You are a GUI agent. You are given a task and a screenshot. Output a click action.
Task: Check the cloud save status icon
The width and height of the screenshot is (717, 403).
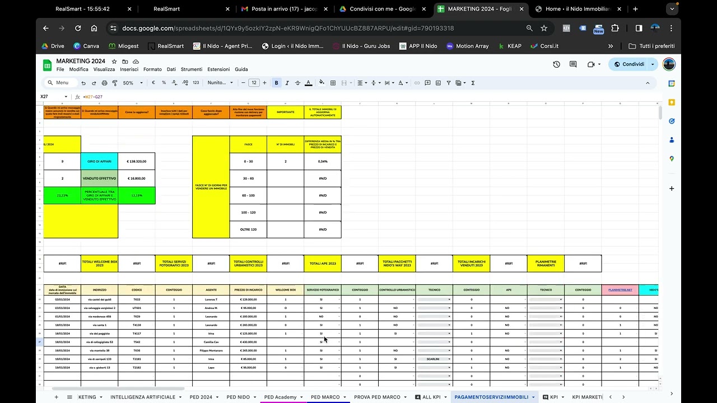tap(136, 62)
